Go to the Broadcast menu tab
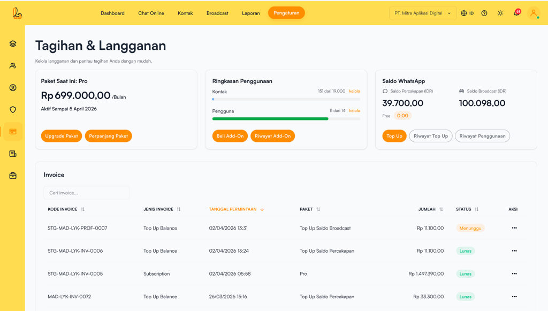The image size is (548, 311). 217,13
